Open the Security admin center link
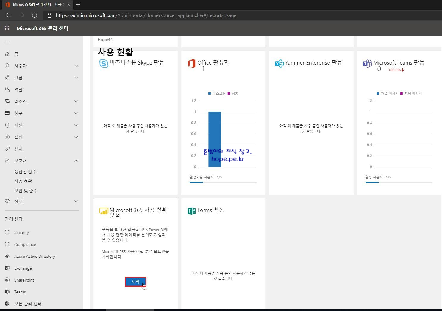 point(21,233)
